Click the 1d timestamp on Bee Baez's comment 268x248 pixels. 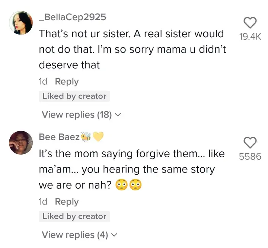(43, 202)
